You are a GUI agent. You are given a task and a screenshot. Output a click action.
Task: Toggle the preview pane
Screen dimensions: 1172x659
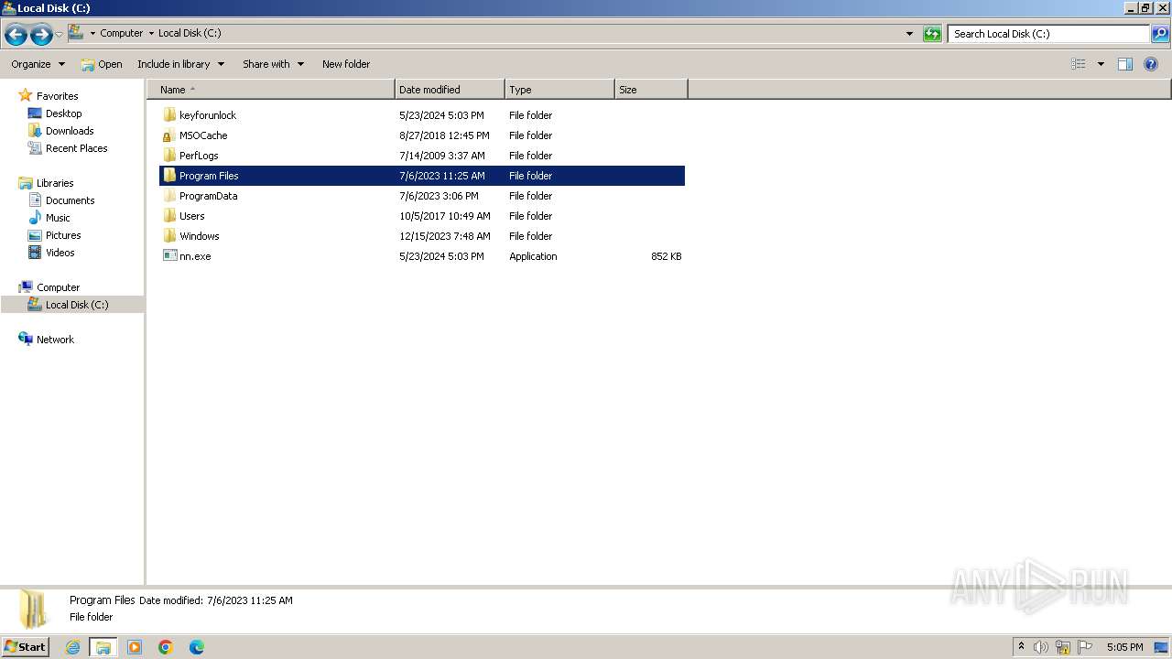(x=1125, y=64)
